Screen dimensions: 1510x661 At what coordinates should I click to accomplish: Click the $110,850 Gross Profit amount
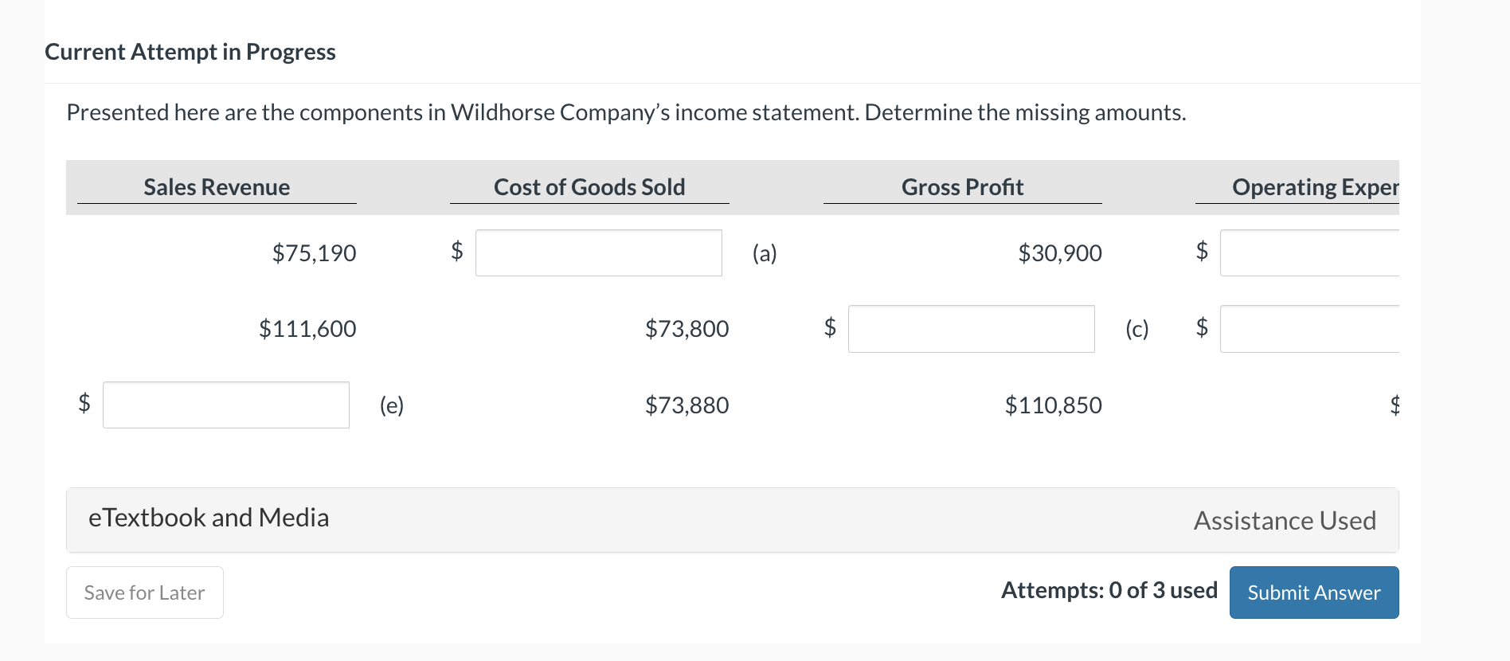(x=1054, y=405)
